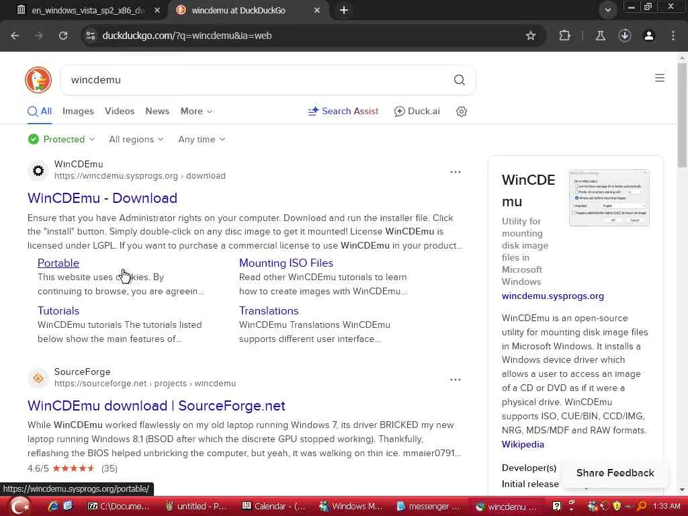
Task: Click the https://sourceforge.net projects wincdemu URL text
Action: click(145, 384)
